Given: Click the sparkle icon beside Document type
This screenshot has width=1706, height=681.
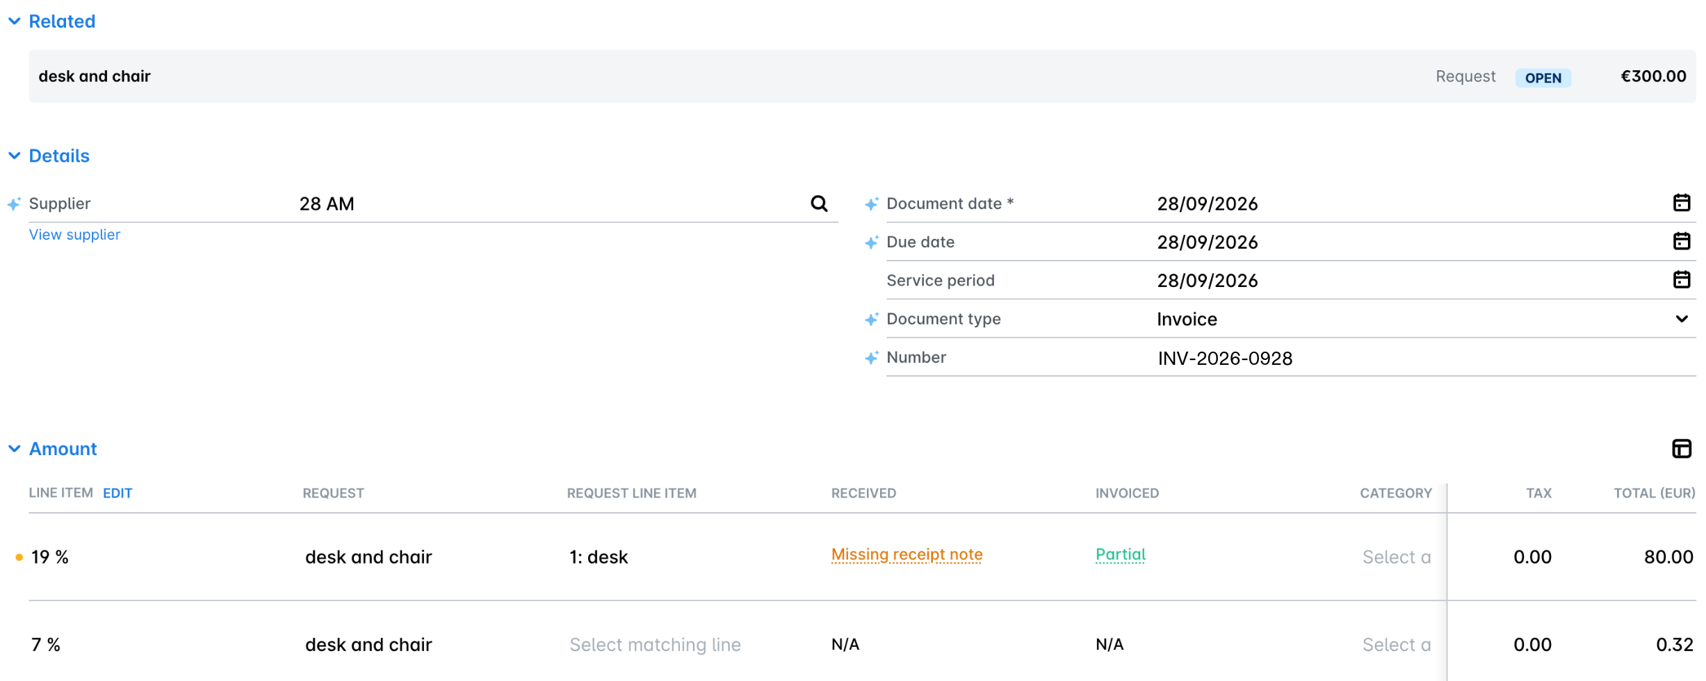Looking at the screenshot, I should pos(871,319).
